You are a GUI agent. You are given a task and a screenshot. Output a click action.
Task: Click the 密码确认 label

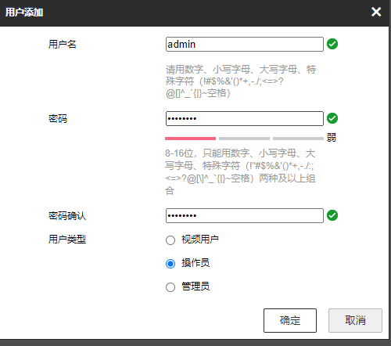(67, 216)
